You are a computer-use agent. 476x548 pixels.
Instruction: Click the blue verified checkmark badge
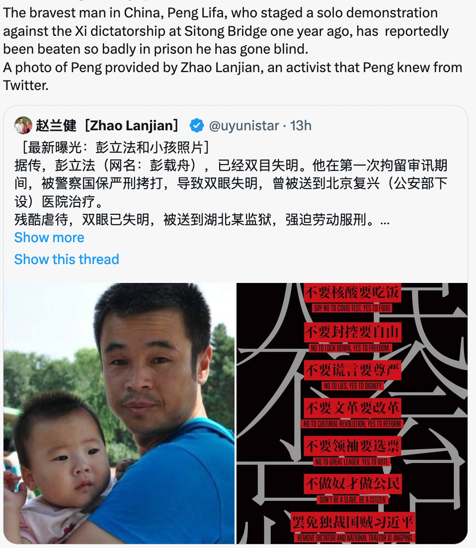click(197, 125)
